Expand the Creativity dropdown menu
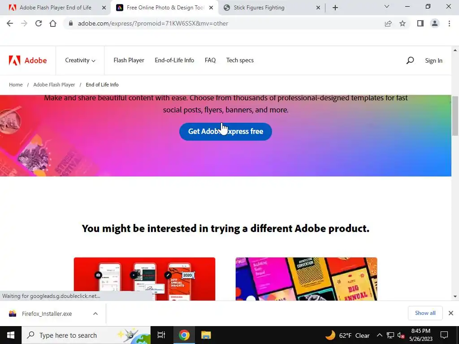Image resolution: width=459 pixels, height=344 pixels. point(80,60)
